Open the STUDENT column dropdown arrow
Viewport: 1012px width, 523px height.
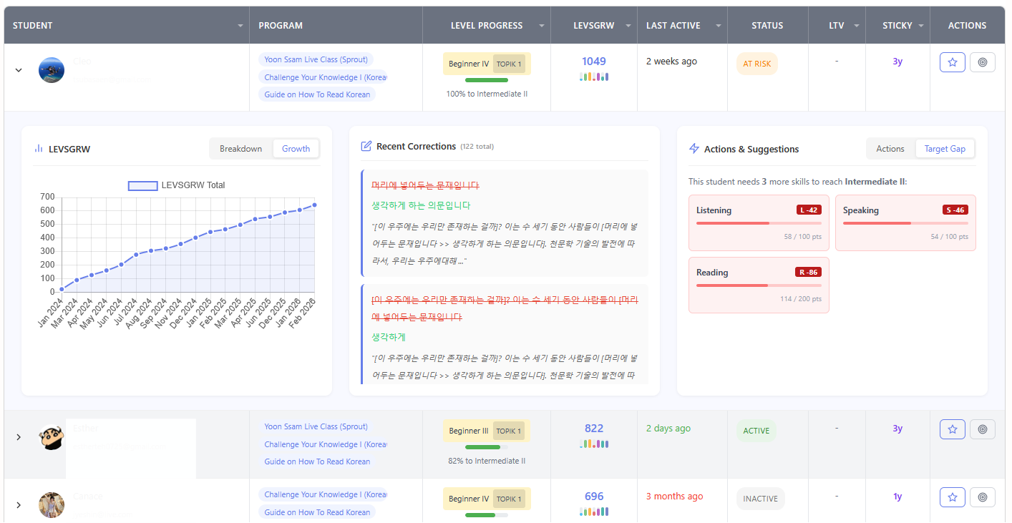tap(240, 26)
